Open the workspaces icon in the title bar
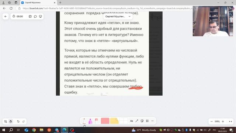 pyautogui.click(x=10, y=3)
